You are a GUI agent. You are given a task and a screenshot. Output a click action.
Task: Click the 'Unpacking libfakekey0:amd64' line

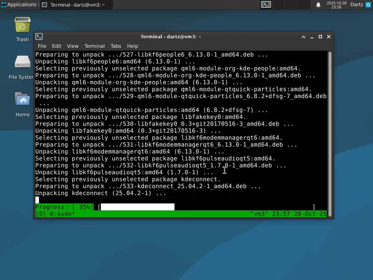128,131
